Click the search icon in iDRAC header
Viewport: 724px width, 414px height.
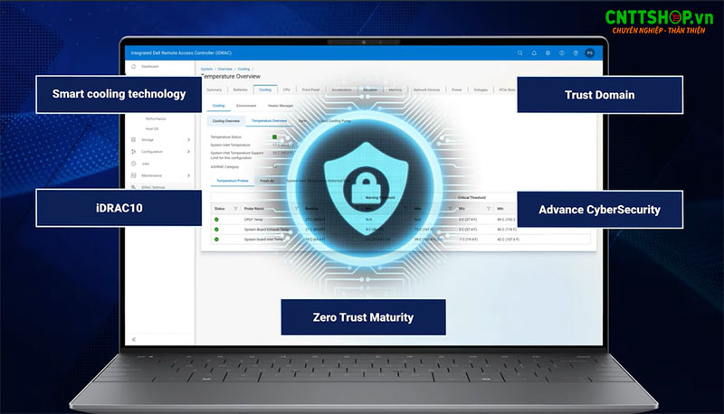(x=520, y=53)
